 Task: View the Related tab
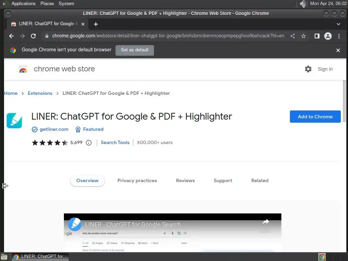pos(260,181)
